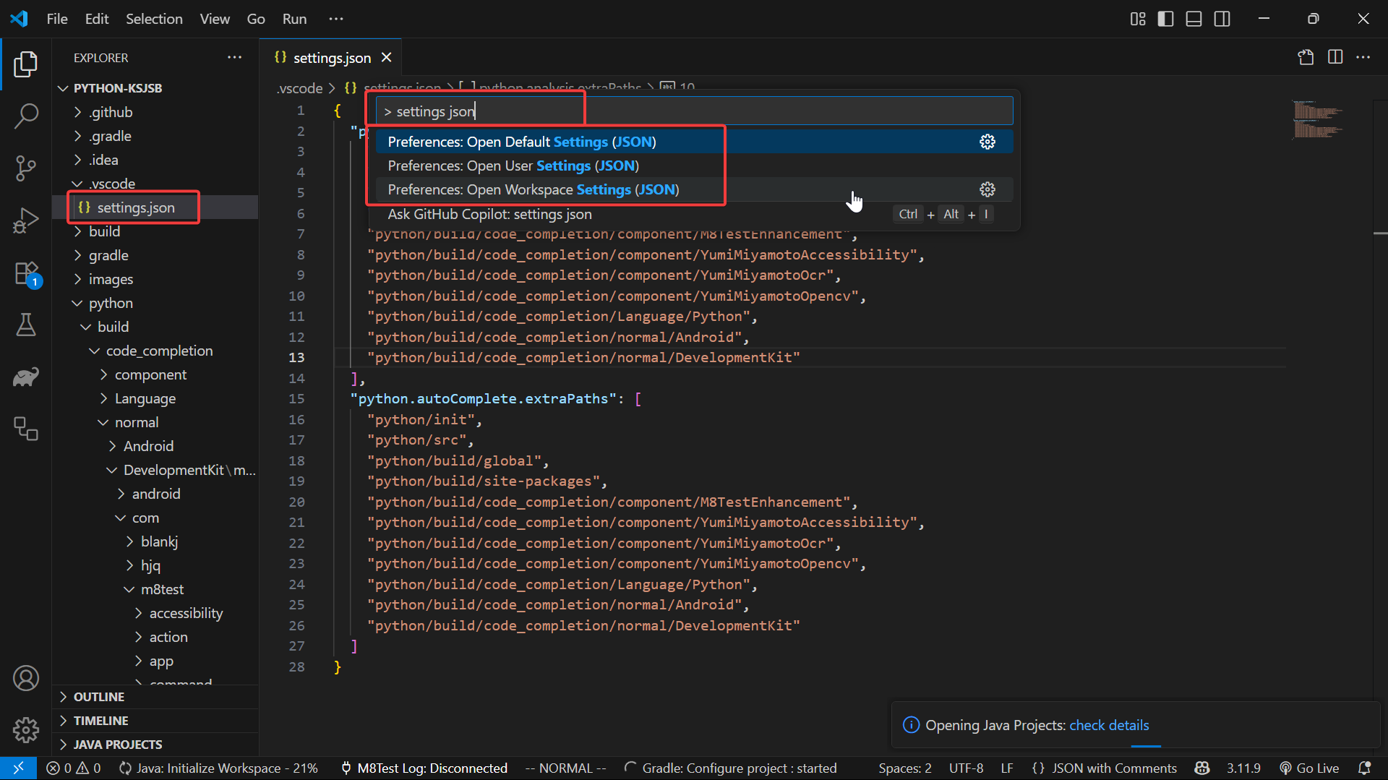
Task: Select Preferences: Open User Settings (JSON)
Action: (513, 166)
